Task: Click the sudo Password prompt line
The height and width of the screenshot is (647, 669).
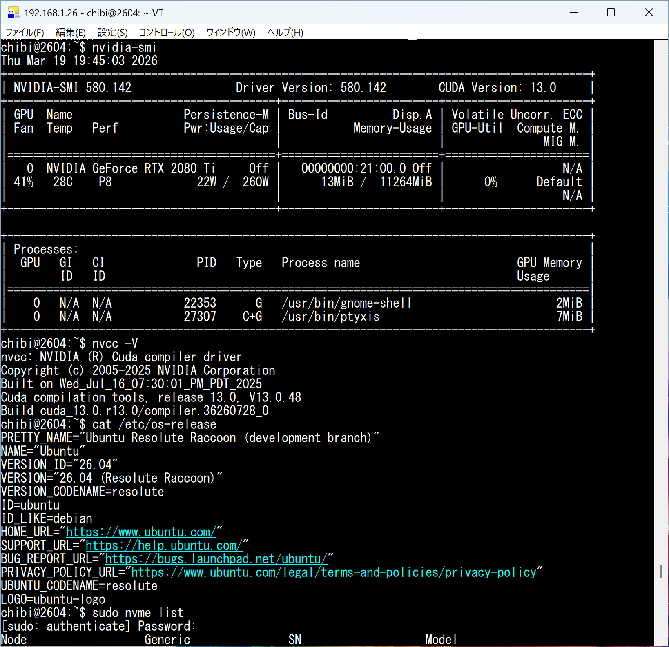Action: [98, 626]
